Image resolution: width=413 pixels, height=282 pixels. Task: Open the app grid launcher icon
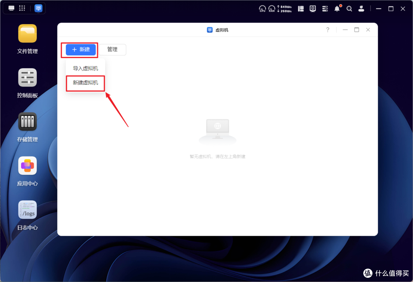point(22,8)
